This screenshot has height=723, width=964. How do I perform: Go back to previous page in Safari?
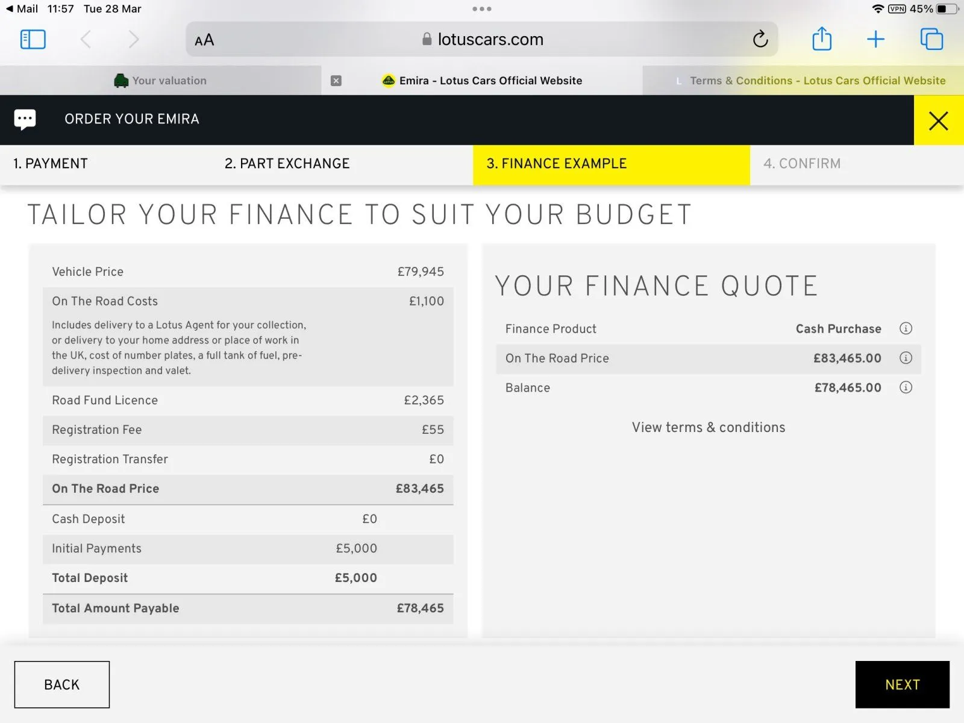click(x=86, y=40)
